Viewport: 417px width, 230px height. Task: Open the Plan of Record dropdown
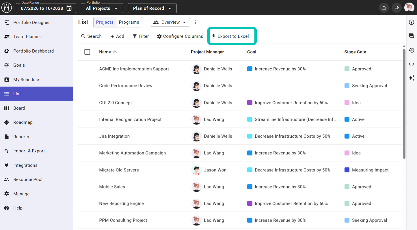pos(152,8)
